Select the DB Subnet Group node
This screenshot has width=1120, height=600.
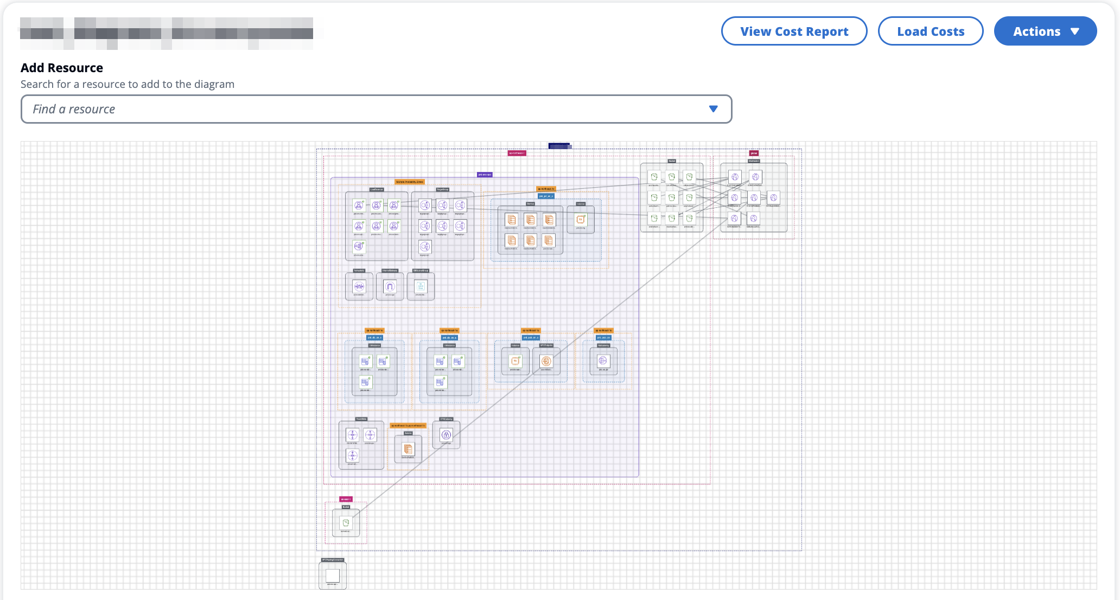421,286
